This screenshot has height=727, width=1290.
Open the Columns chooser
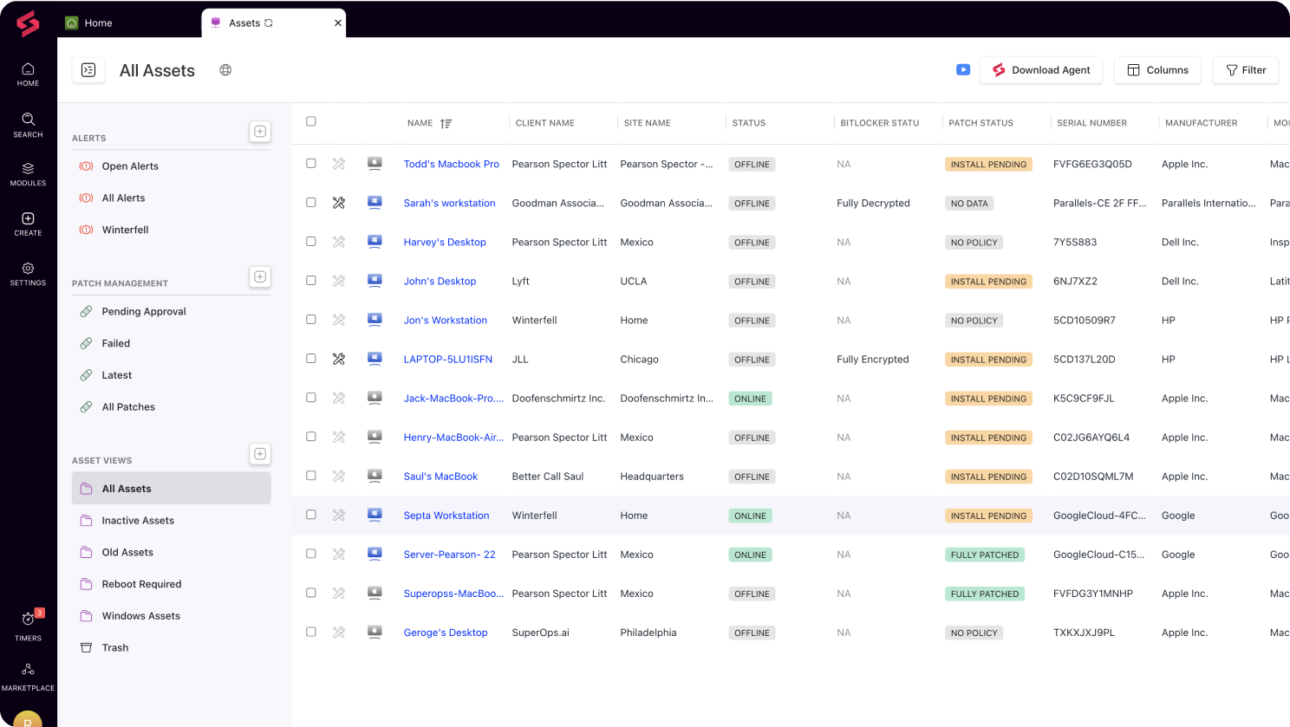pos(1157,70)
